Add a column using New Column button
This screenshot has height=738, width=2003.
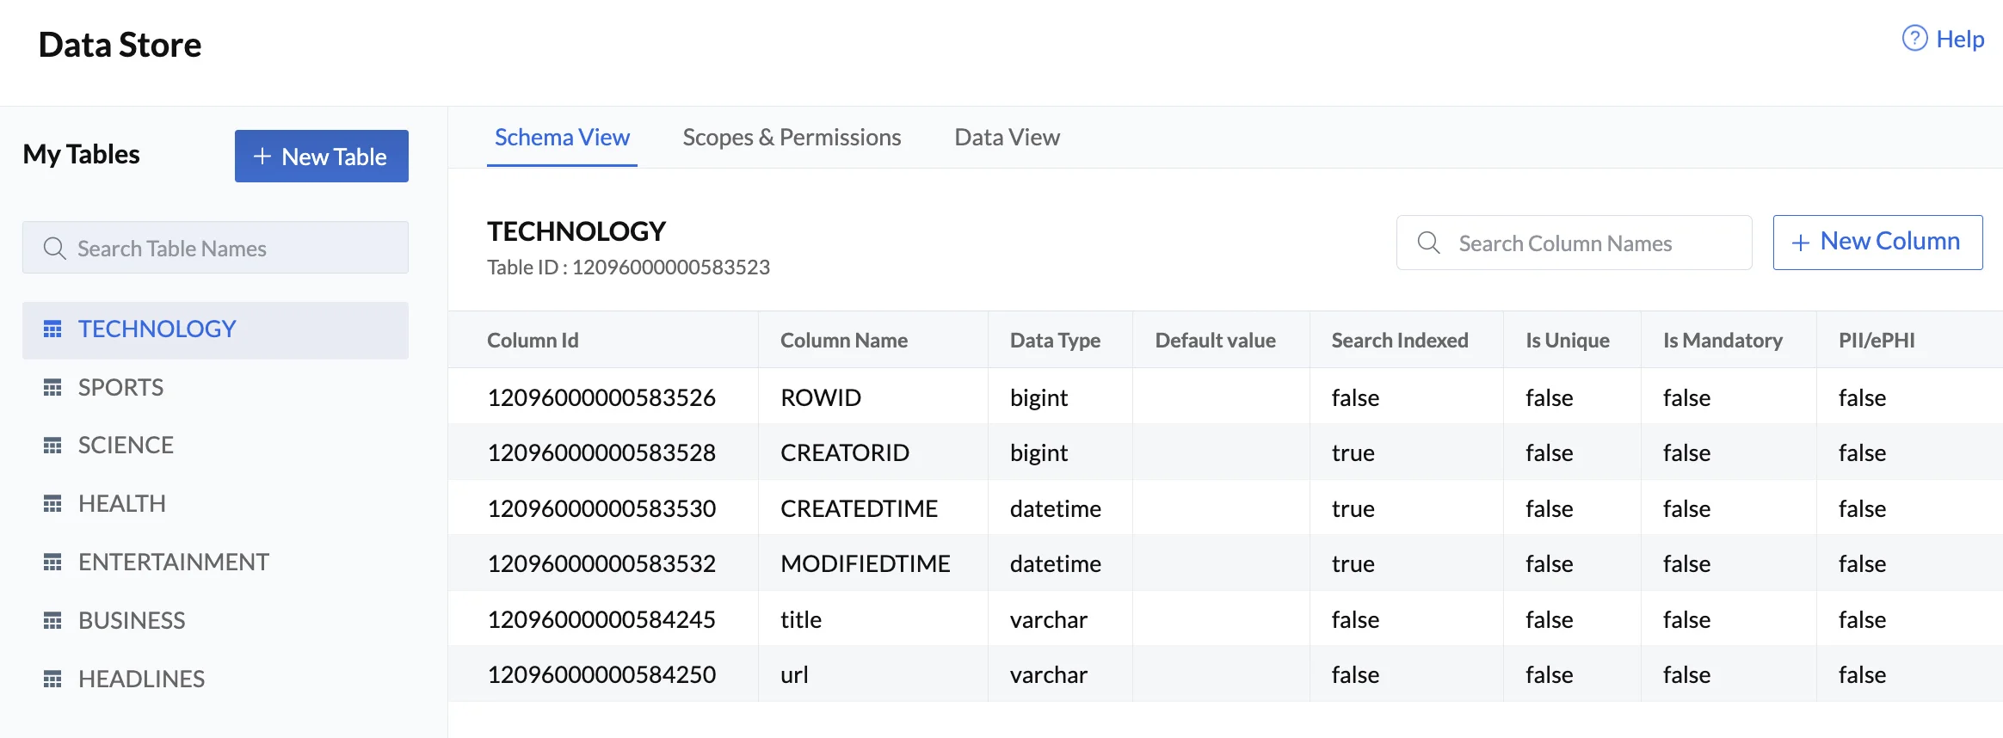(1877, 243)
